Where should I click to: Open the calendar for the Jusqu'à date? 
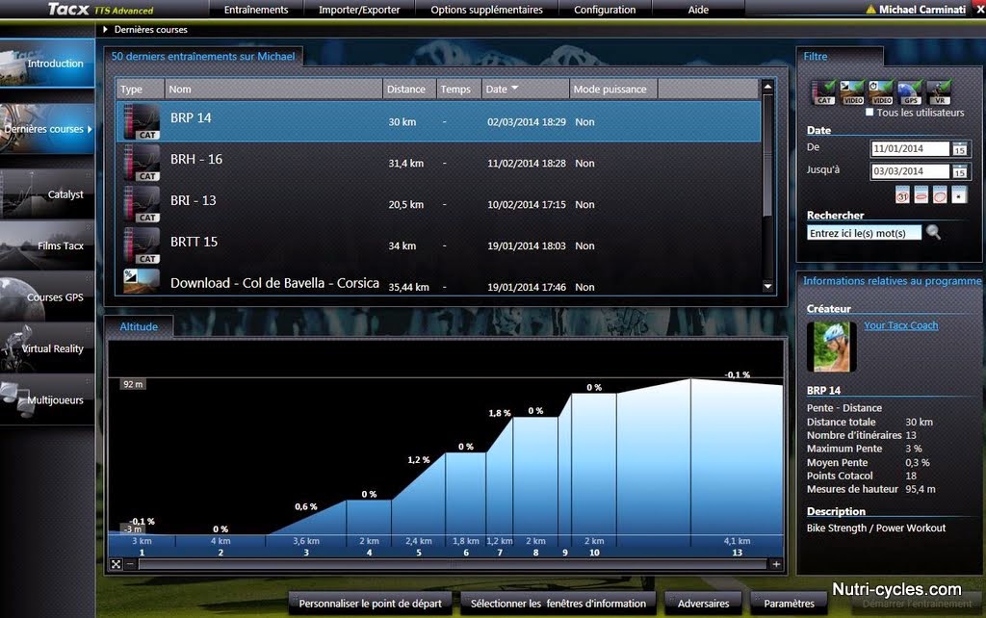click(x=959, y=171)
